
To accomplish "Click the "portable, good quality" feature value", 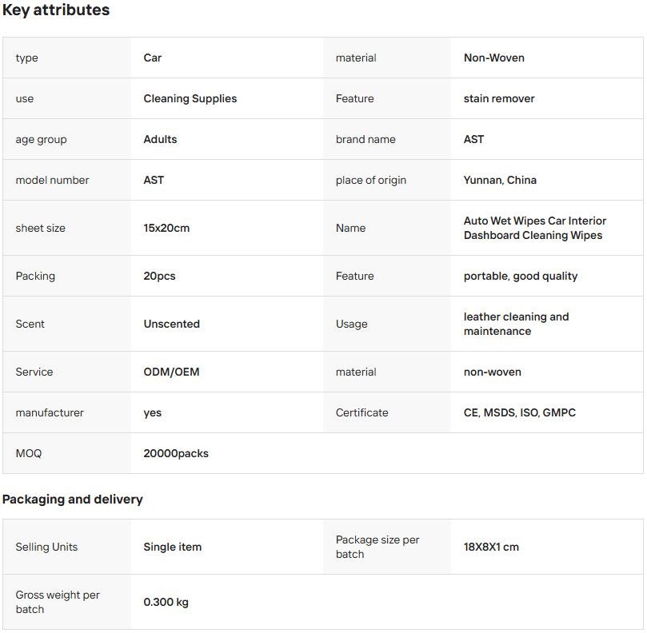I will 520,276.
